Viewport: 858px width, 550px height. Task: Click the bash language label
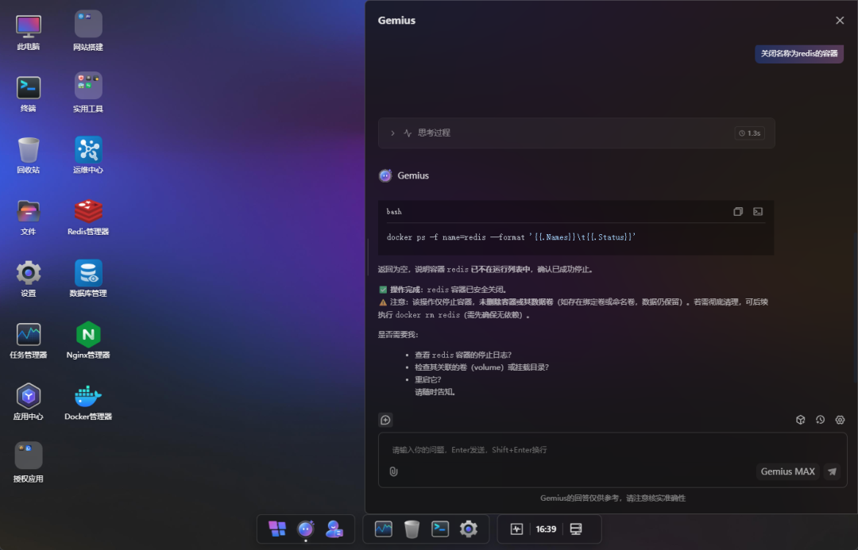coord(394,212)
